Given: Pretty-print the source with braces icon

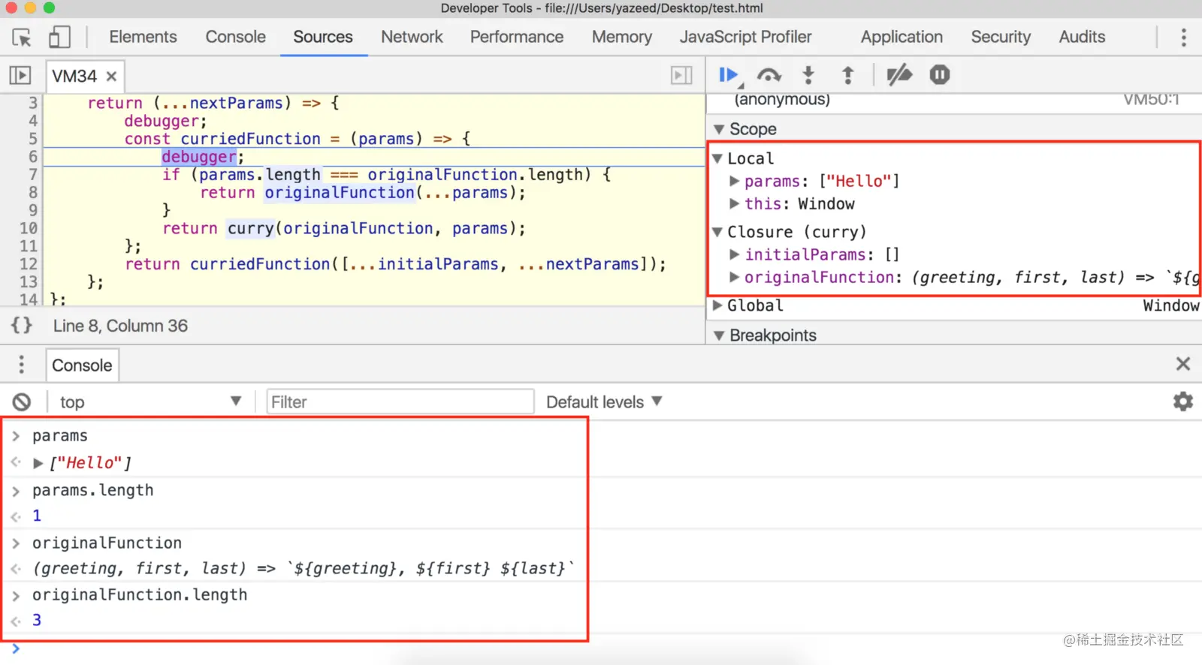Looking at the screenshot, I should [x=22, y=325].
